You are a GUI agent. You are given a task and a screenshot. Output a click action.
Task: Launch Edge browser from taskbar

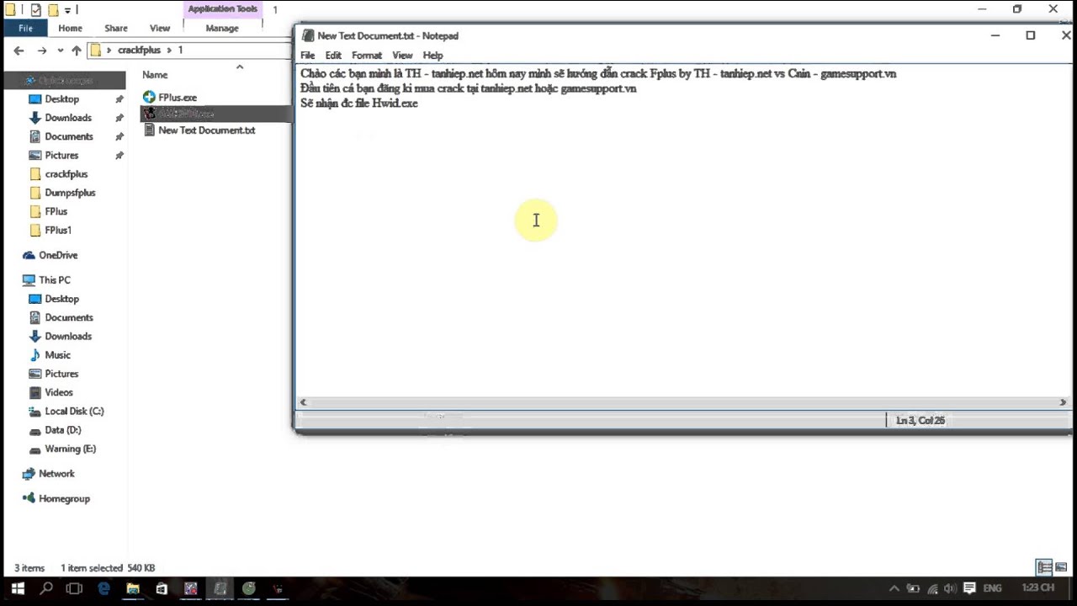point(104,589)
